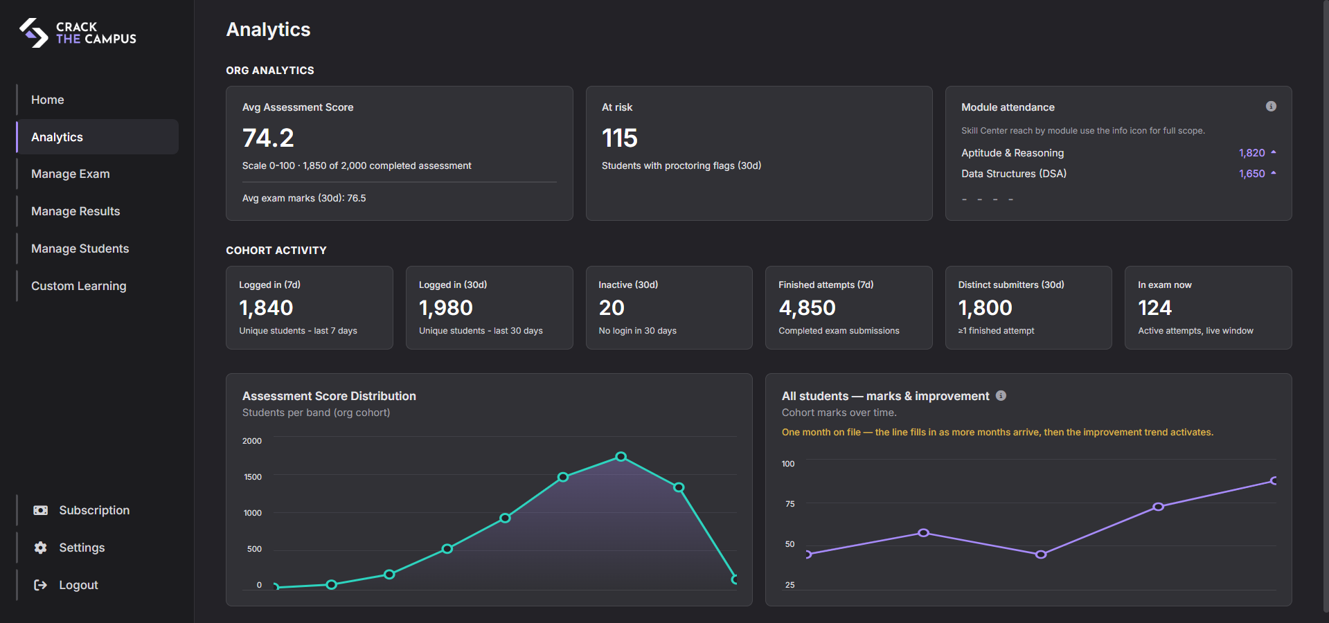
Task: Select the peak point on score distribution
Action: [620, 456]
